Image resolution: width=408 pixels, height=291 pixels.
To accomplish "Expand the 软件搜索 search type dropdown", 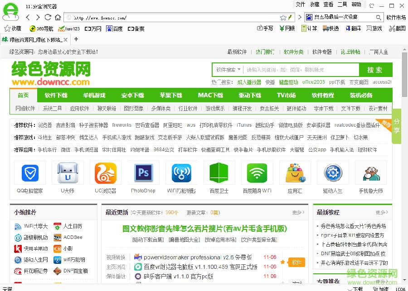I will (x=228, y=70).
